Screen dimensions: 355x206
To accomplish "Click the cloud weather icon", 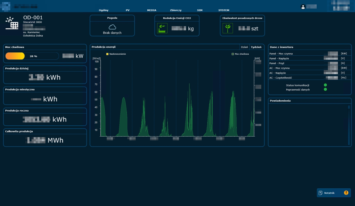I will coord(112,27).
